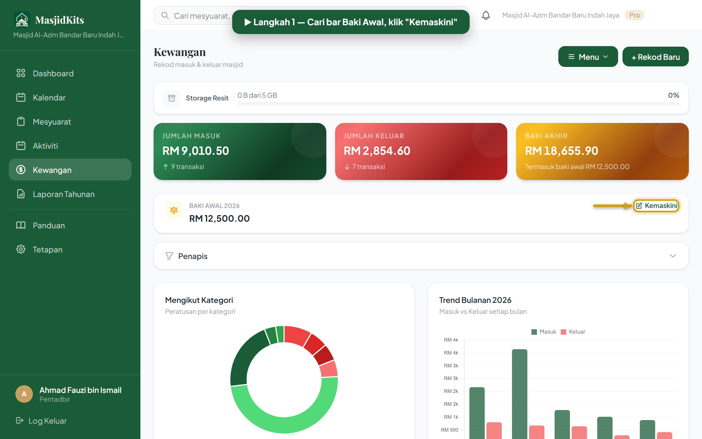This screenshot has height=439, width=702.
Task: Click the Penapis funnel icon
Action: (x=169, y=256)
